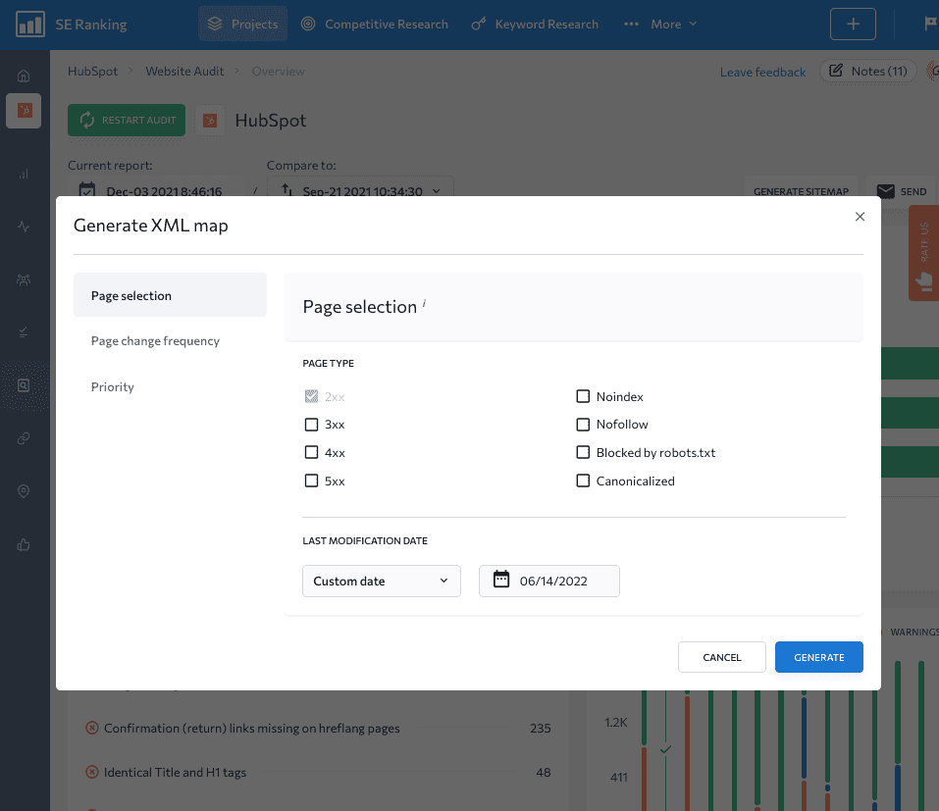This screenshot has width=939, height=811.
Task: Click the plus add button in top bar
Action: (x=853, y=24)
